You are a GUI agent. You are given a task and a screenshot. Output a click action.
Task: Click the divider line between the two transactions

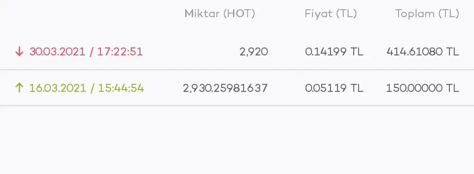point(237,70)
